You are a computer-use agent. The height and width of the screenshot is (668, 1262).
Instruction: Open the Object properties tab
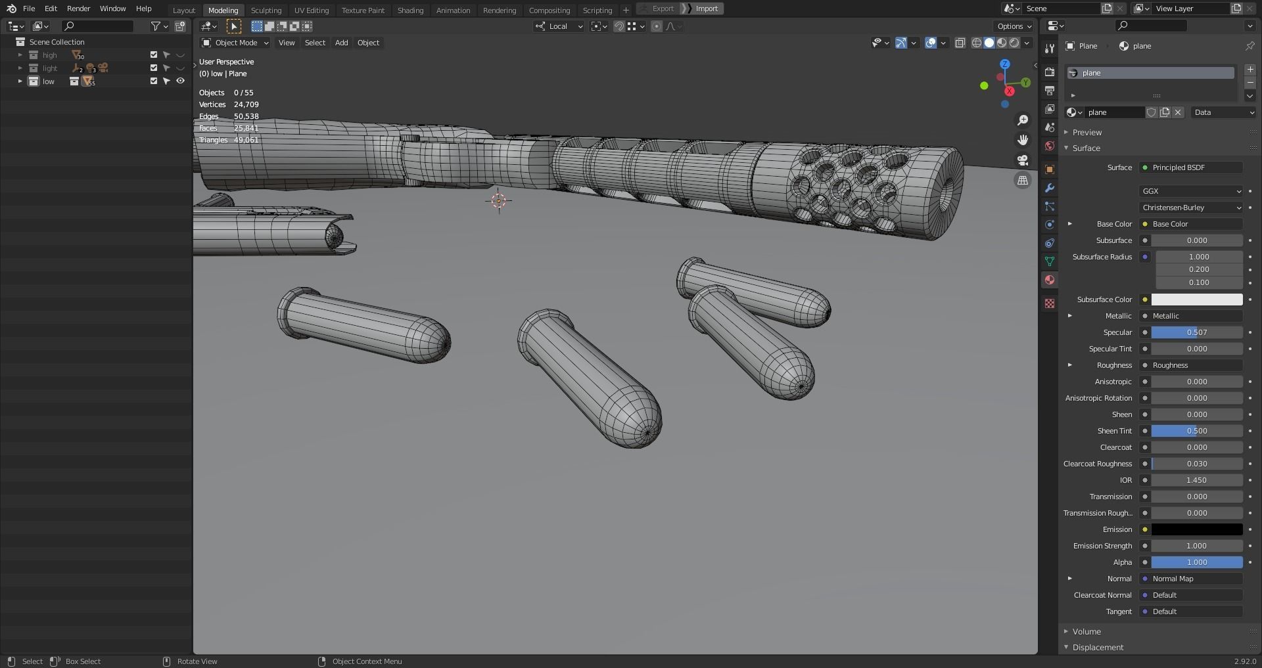pyautogui.click(x=1050, y=169)
